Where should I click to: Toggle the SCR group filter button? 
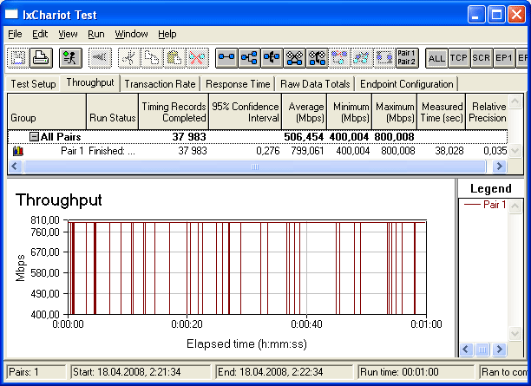pyautogui.click(x=482, y=58)
